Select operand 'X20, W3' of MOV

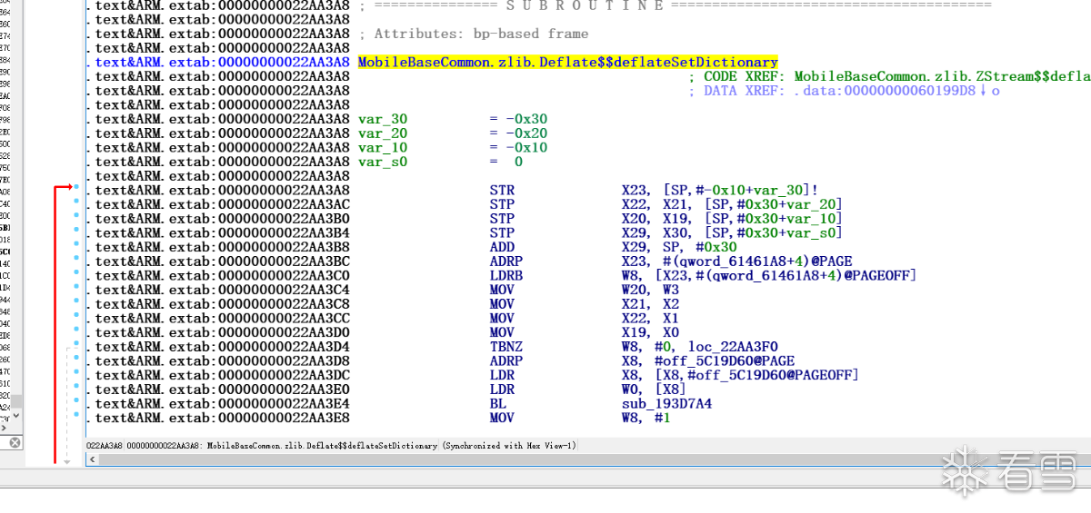point(650,289)
